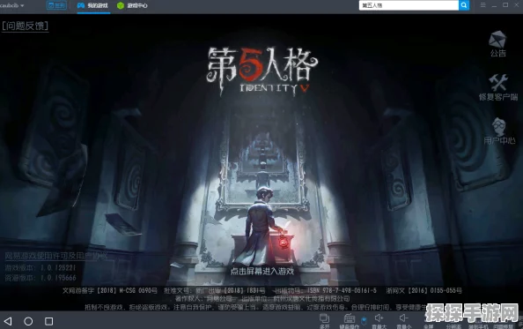Click the Android back triangle

pos(8,321)
